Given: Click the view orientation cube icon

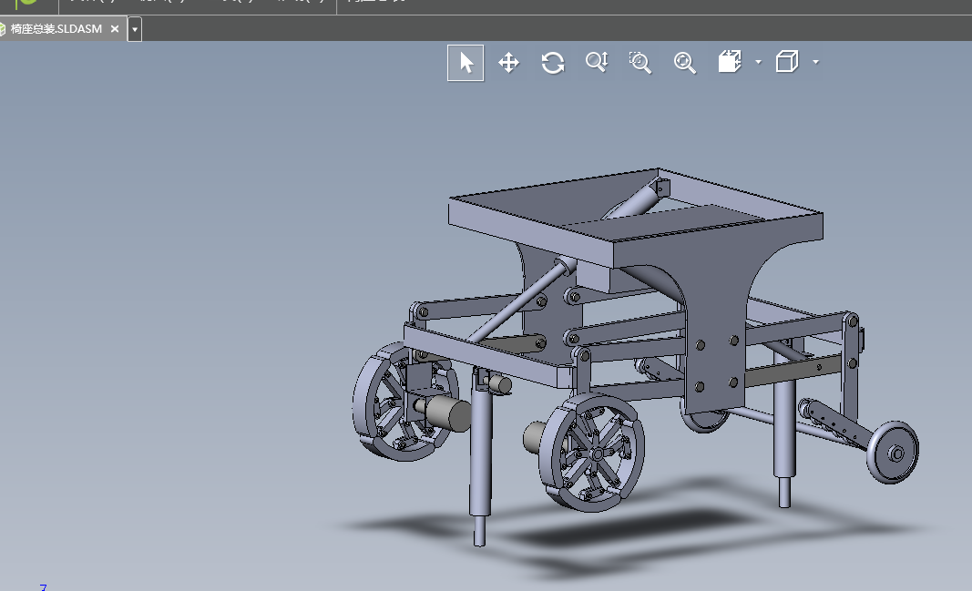Looking at the screenshot, I should (730, 62).
